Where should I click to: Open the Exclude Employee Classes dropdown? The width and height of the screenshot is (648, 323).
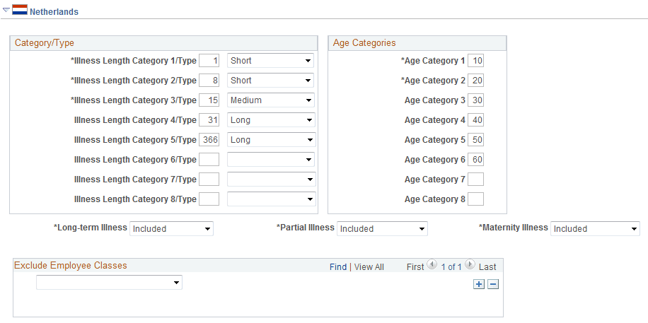pos(109,283)
